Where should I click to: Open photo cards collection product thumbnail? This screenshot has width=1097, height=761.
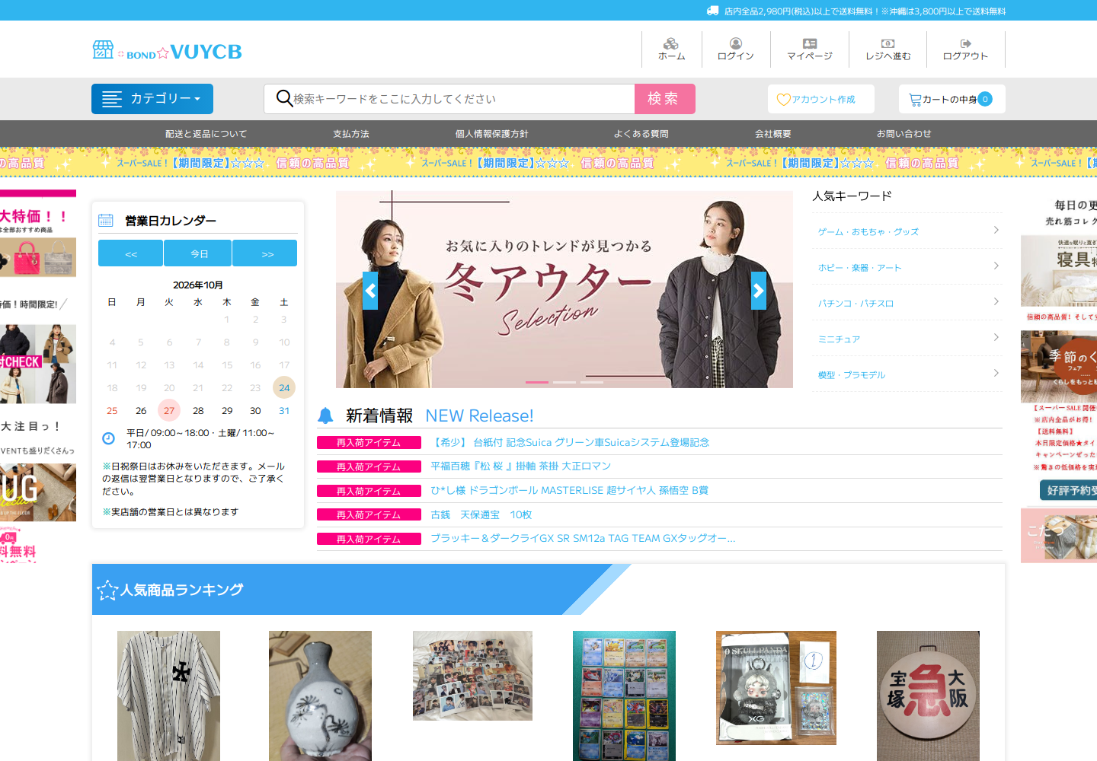472,676
